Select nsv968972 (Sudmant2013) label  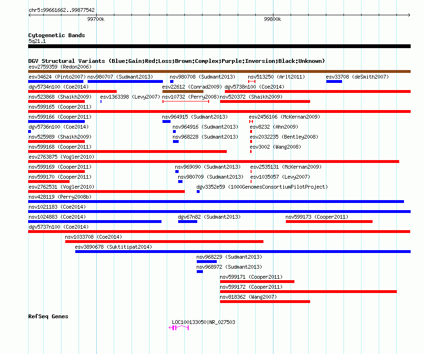point(229,267)
